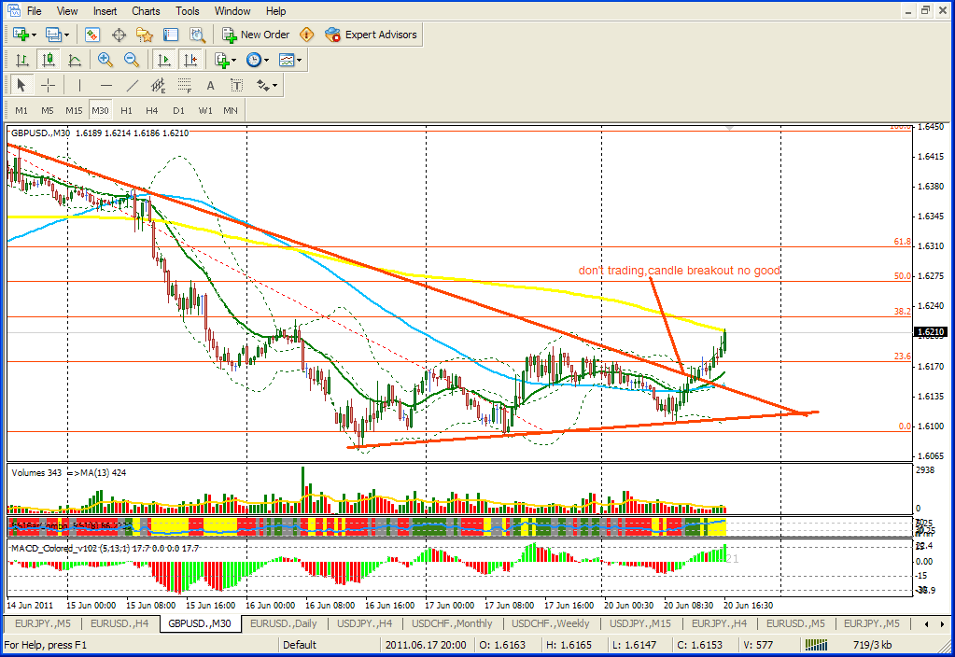Open the Strategy Tester magnifier icon
This screenshot has width=955, height=657.
click(197, 35)
